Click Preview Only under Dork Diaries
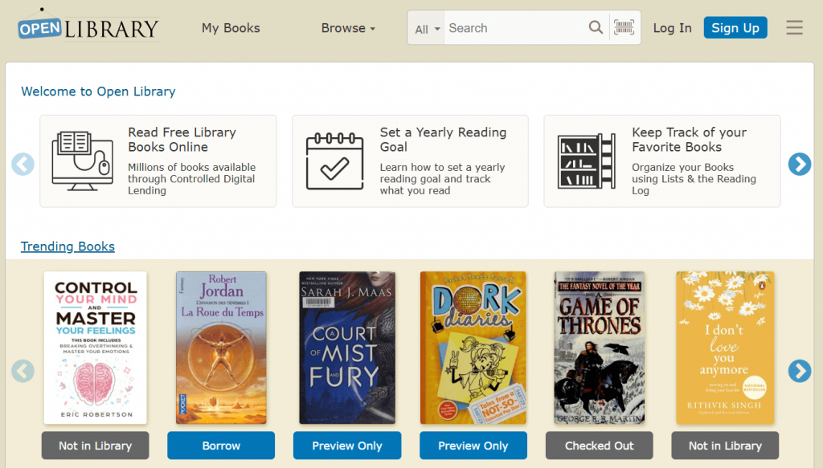823x468 pixels. (x=473, y=446)
